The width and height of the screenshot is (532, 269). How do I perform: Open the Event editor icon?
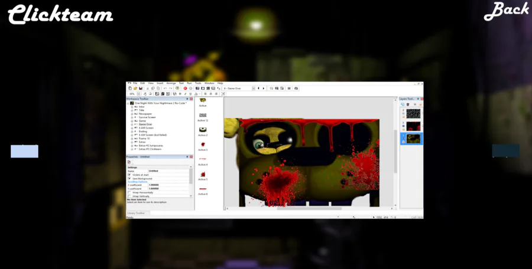208,88
